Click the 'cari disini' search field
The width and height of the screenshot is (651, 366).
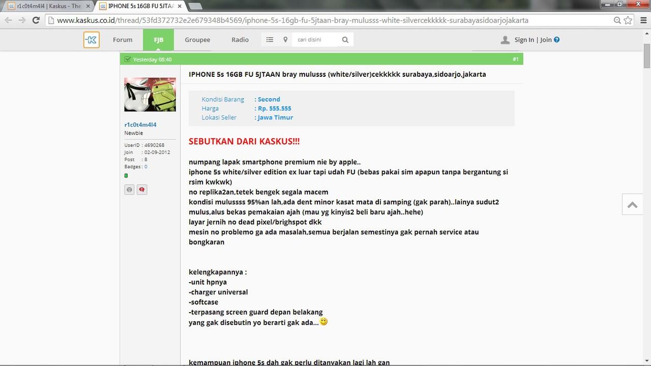pyautogui.click(x=315, y=40)
